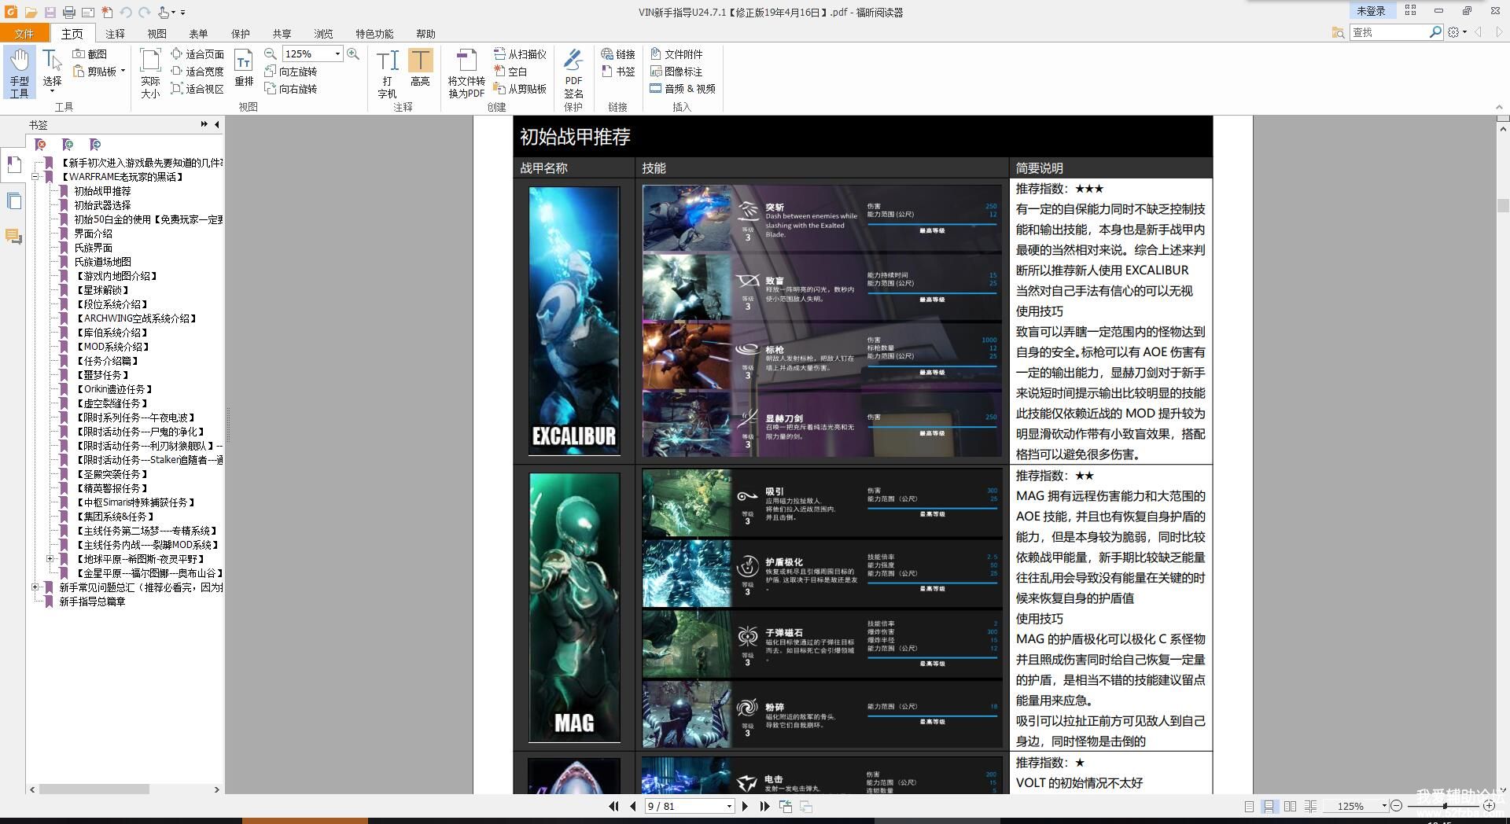Open the Bookmarks panel sidebar icon
1510x824 pixels.
[x=13, y=164]
